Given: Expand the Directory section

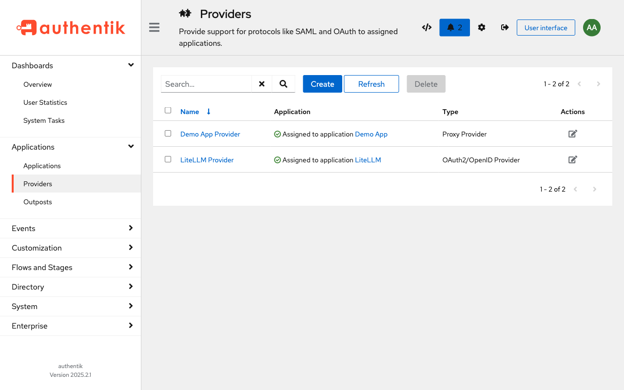Looking at the screenshot, I should 70,287.
